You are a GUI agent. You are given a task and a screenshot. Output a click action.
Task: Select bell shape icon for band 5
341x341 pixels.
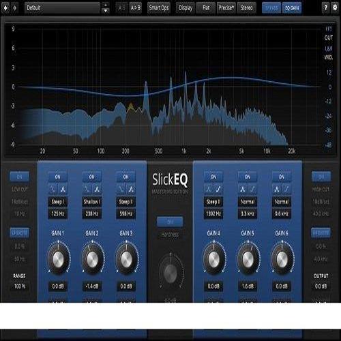pyautogui.click(x=243, y=189)
